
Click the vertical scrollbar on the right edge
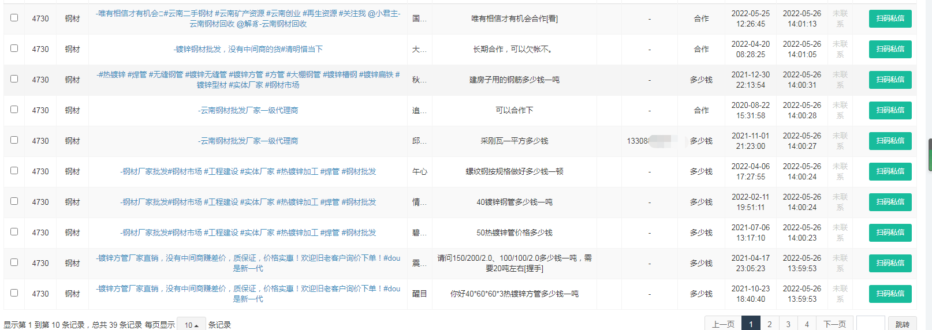point(929,155)
